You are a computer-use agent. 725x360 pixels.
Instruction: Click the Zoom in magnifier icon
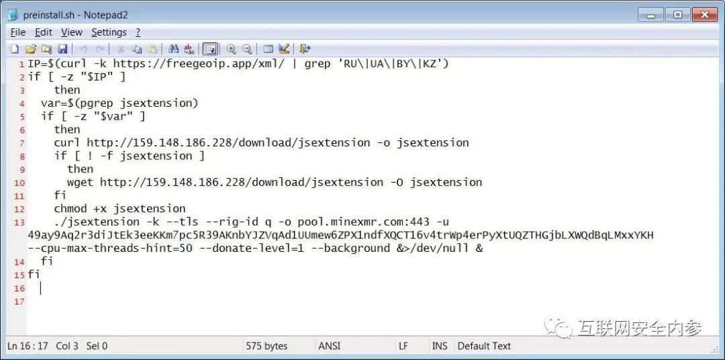(x=231, y=48)
